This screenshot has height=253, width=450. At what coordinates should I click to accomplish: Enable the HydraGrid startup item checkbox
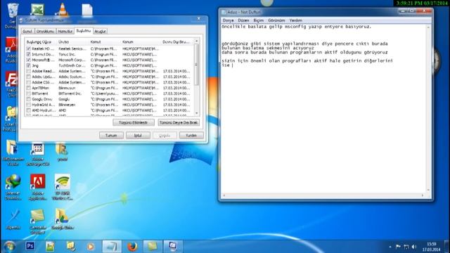pyautogui.click(x=28, y=105)
